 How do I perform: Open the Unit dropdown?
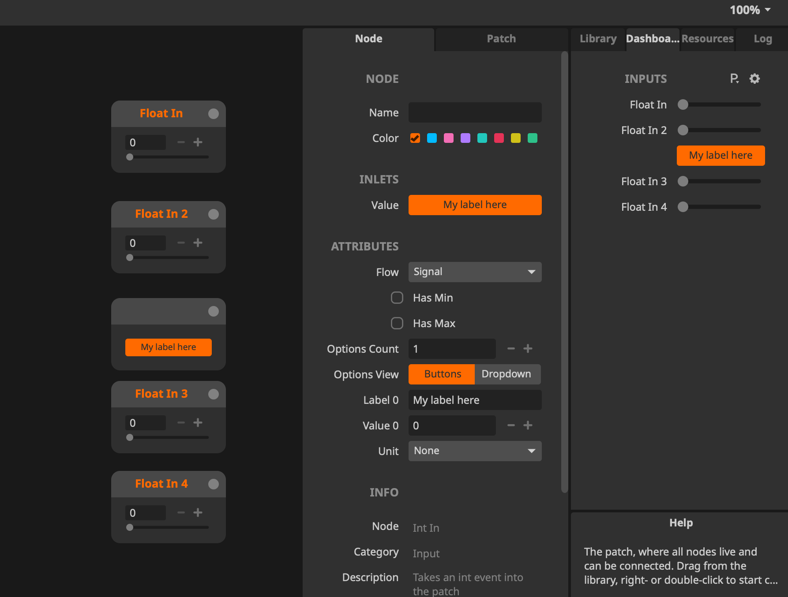pyautogui.click(x=475, y=451)
